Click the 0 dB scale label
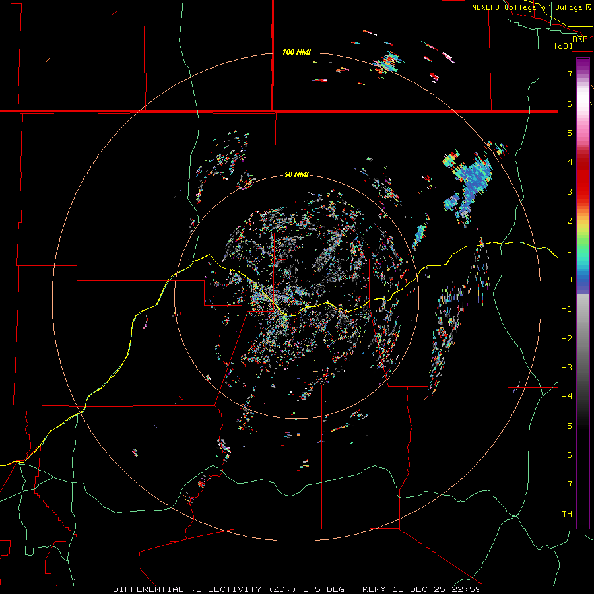This screenshot has width=594, height=594. click(x=570, y=280)
